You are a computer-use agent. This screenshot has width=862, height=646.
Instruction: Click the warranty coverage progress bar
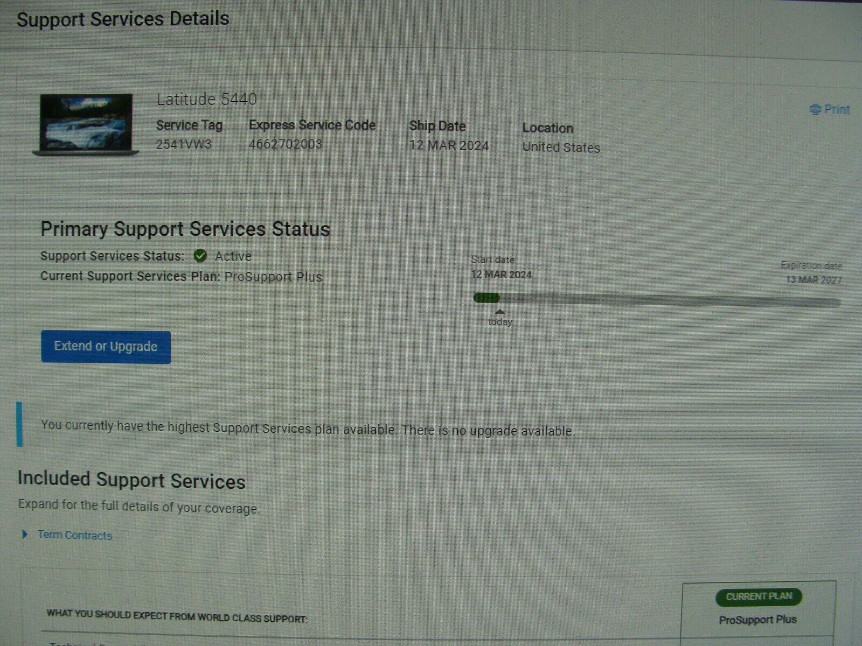(657, 300)
